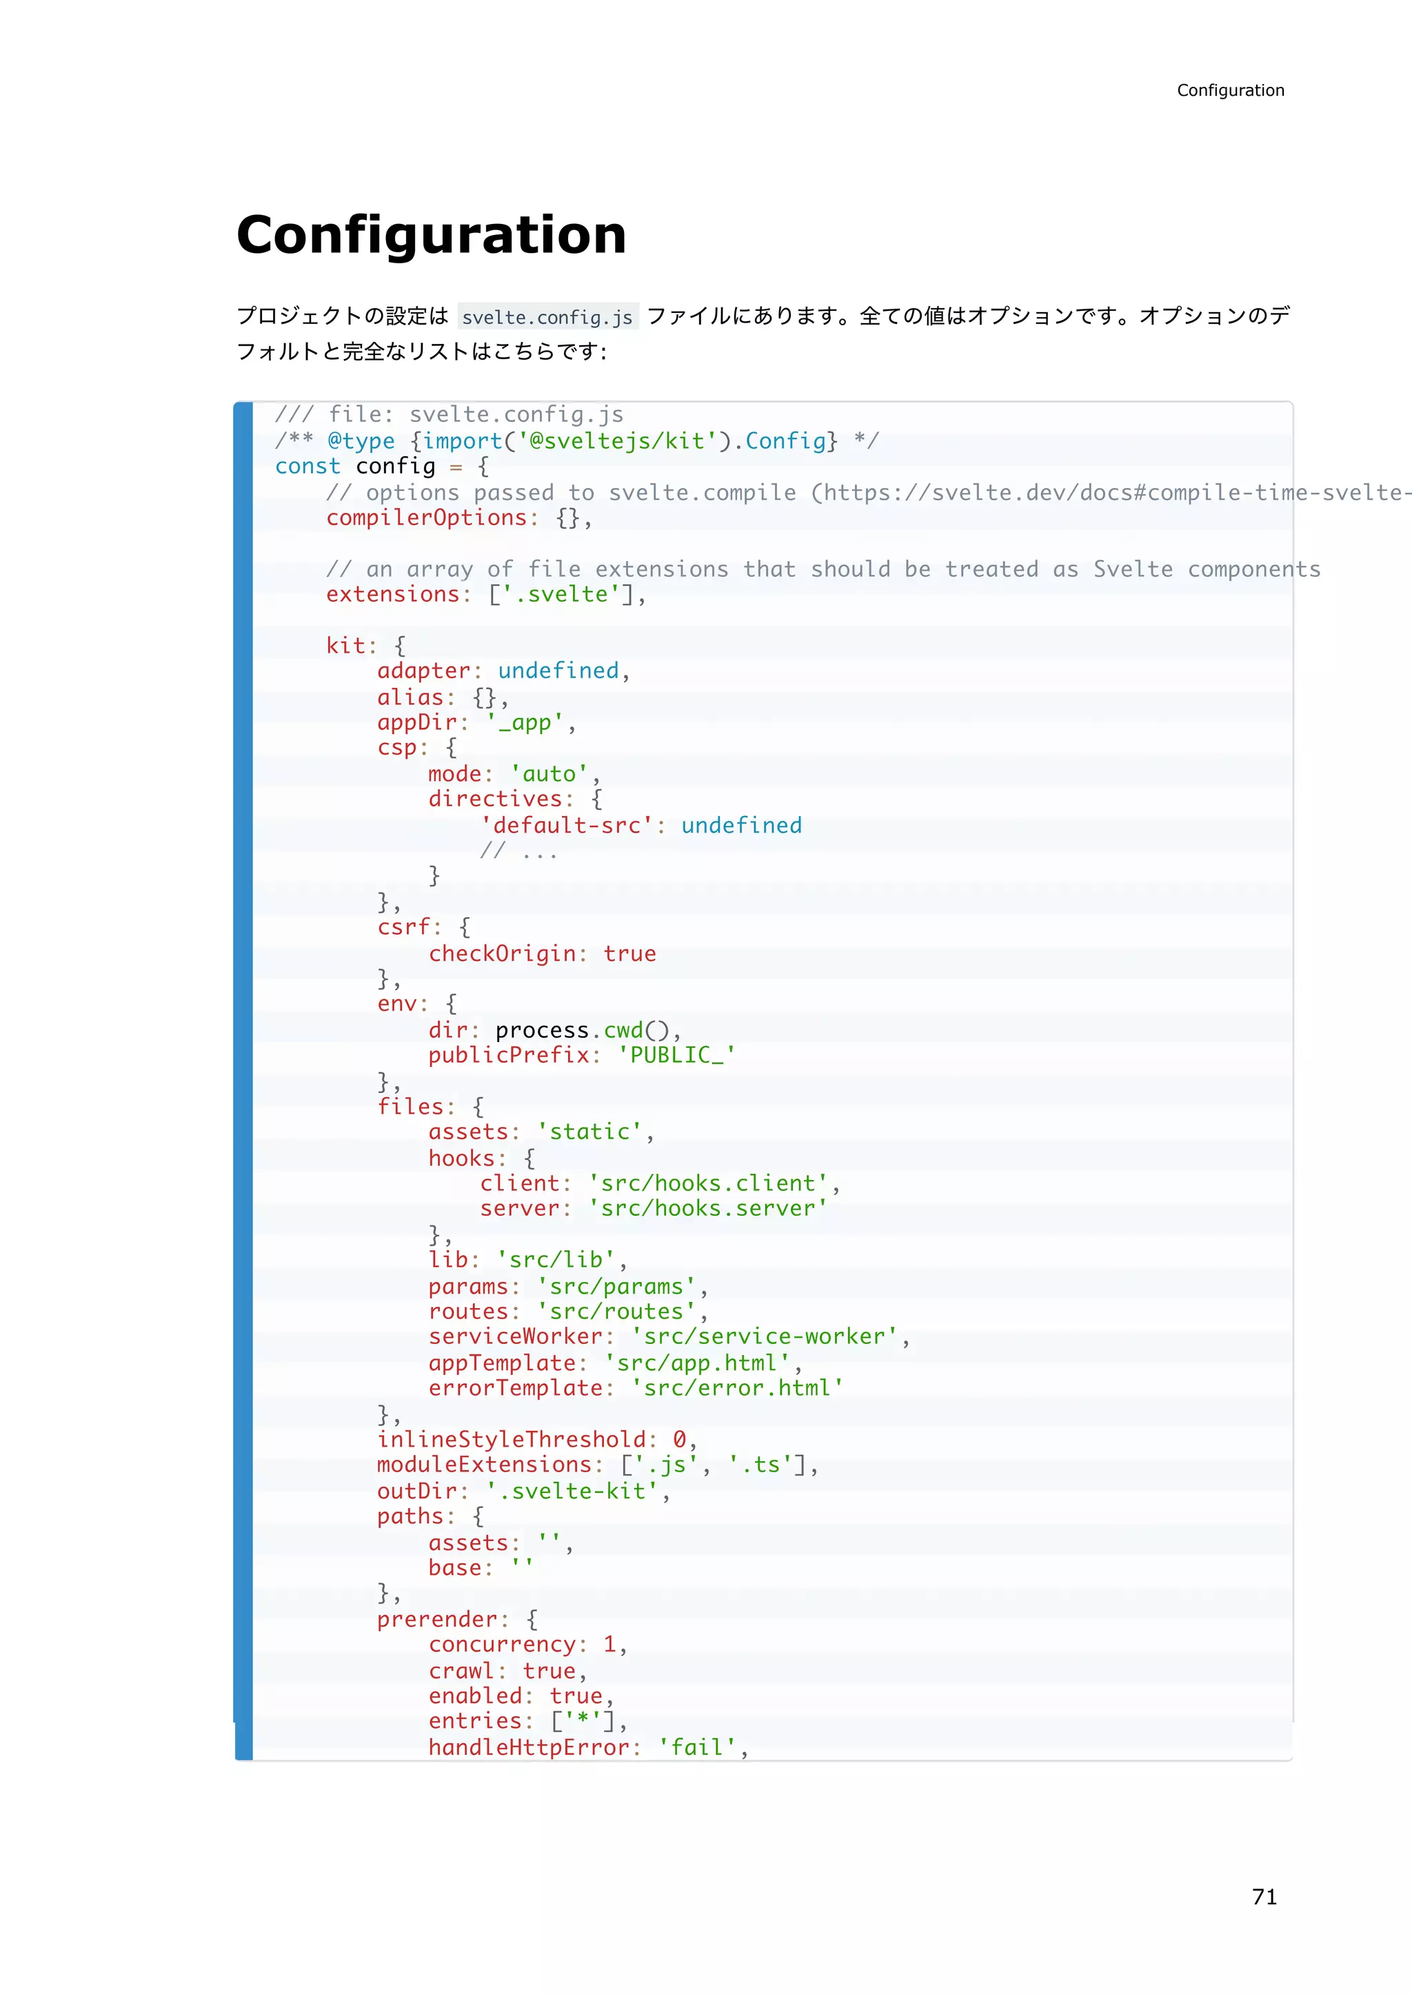Click the "publicPrefix: 'PUBLIC_'" line
This screenshot has width=1412, height=1996.
(583, 1055)
